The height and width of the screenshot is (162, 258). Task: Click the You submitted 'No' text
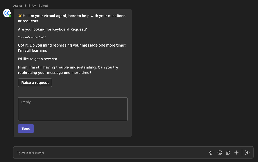click(x=32, y=37)
